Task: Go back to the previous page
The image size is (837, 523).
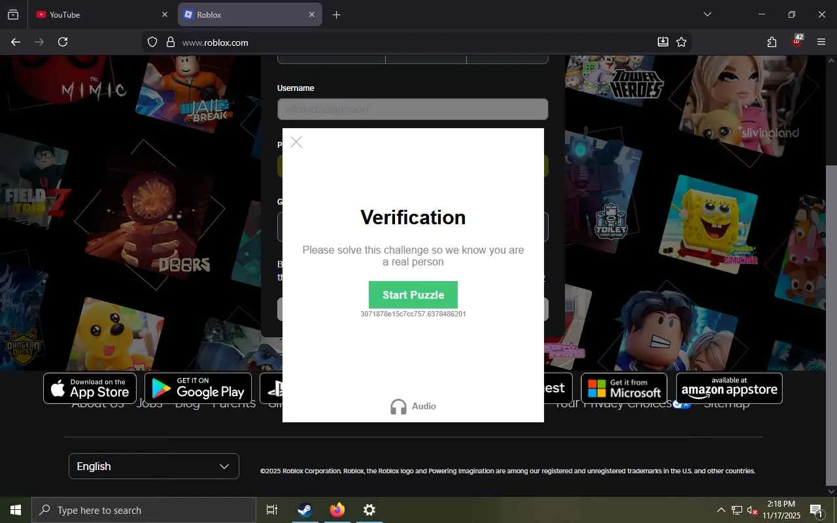Action: click(16, 42)
